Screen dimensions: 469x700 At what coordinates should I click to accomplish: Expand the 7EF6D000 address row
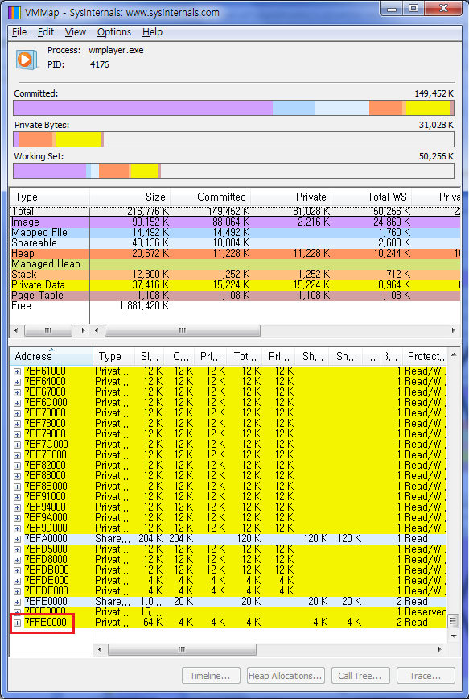coord(17,403)
